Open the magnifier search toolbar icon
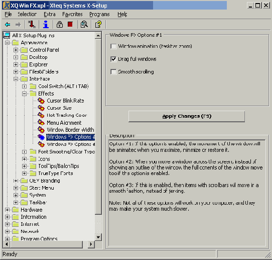 coord(84,24)
